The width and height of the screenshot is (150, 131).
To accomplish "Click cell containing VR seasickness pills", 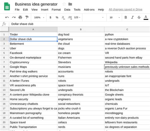I will point(33,85).
